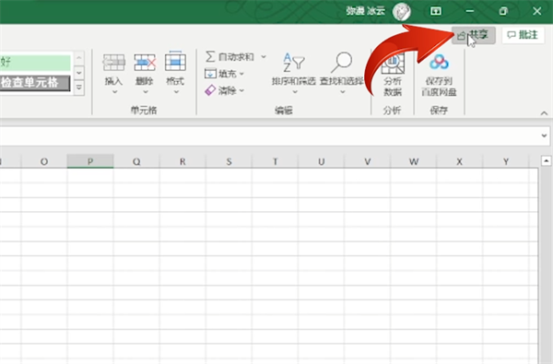Click the Insert cells icon

click(113, 63)
